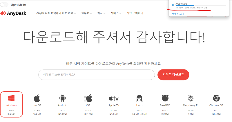Click the macOS label text
Screen dimensions: 232x122
pos(37,105)
